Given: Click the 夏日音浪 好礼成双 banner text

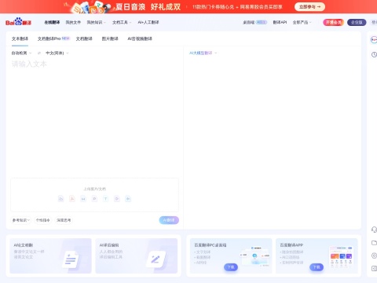Looking at the screenshot, I should [148, 7].
